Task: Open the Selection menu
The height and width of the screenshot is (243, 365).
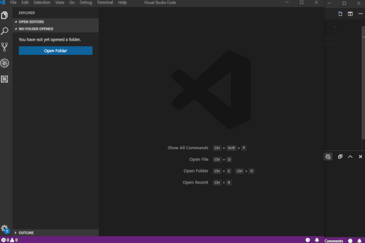Action: tap(42, 2)
